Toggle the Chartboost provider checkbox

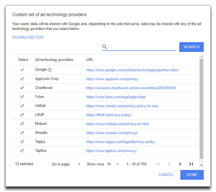click(22, 88)
